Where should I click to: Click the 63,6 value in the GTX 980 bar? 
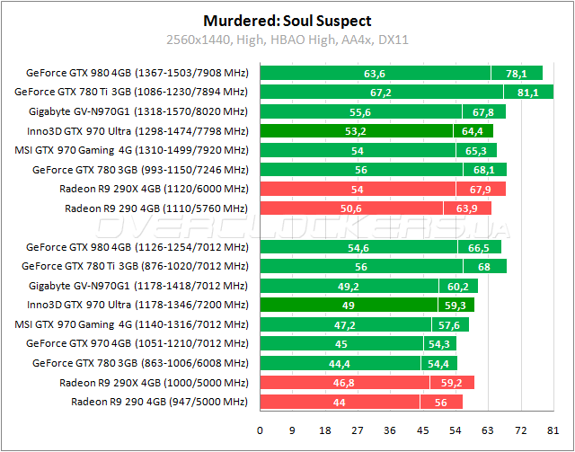tap(375, 74)
